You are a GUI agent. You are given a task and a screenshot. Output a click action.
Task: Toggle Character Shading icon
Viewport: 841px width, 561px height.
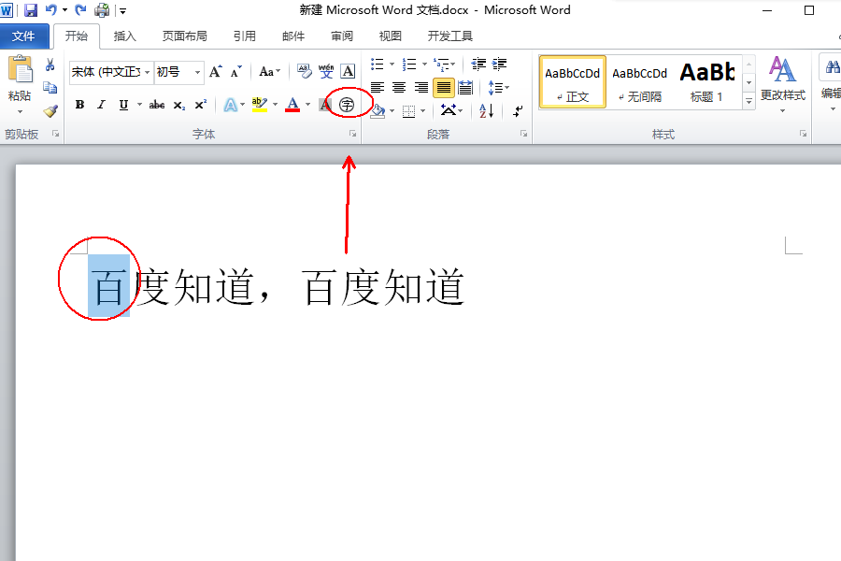point(325,105)
